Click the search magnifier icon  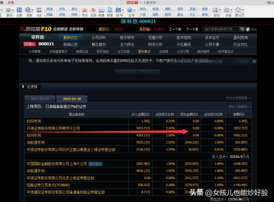pyautogui.click(x=242, y=29)
